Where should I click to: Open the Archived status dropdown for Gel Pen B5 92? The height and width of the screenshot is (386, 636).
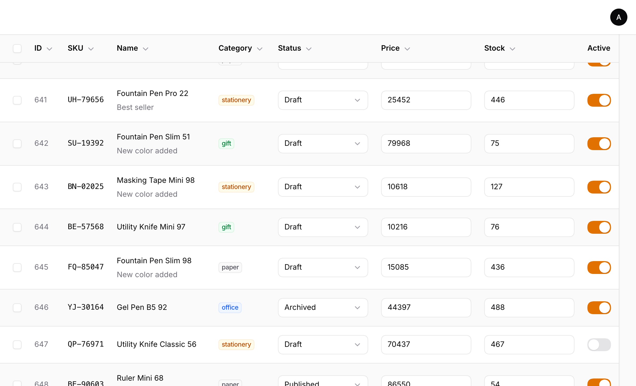tap(323, 307)
